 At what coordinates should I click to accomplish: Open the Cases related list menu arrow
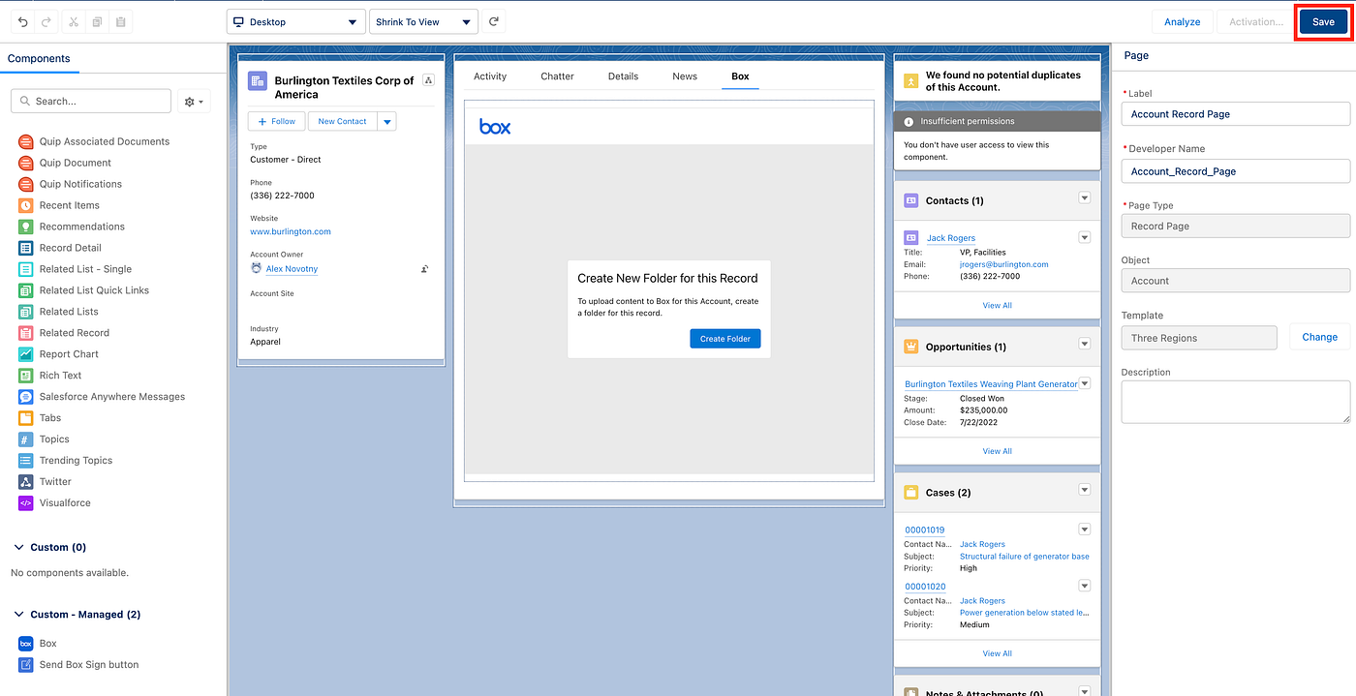click(1085, 490)
